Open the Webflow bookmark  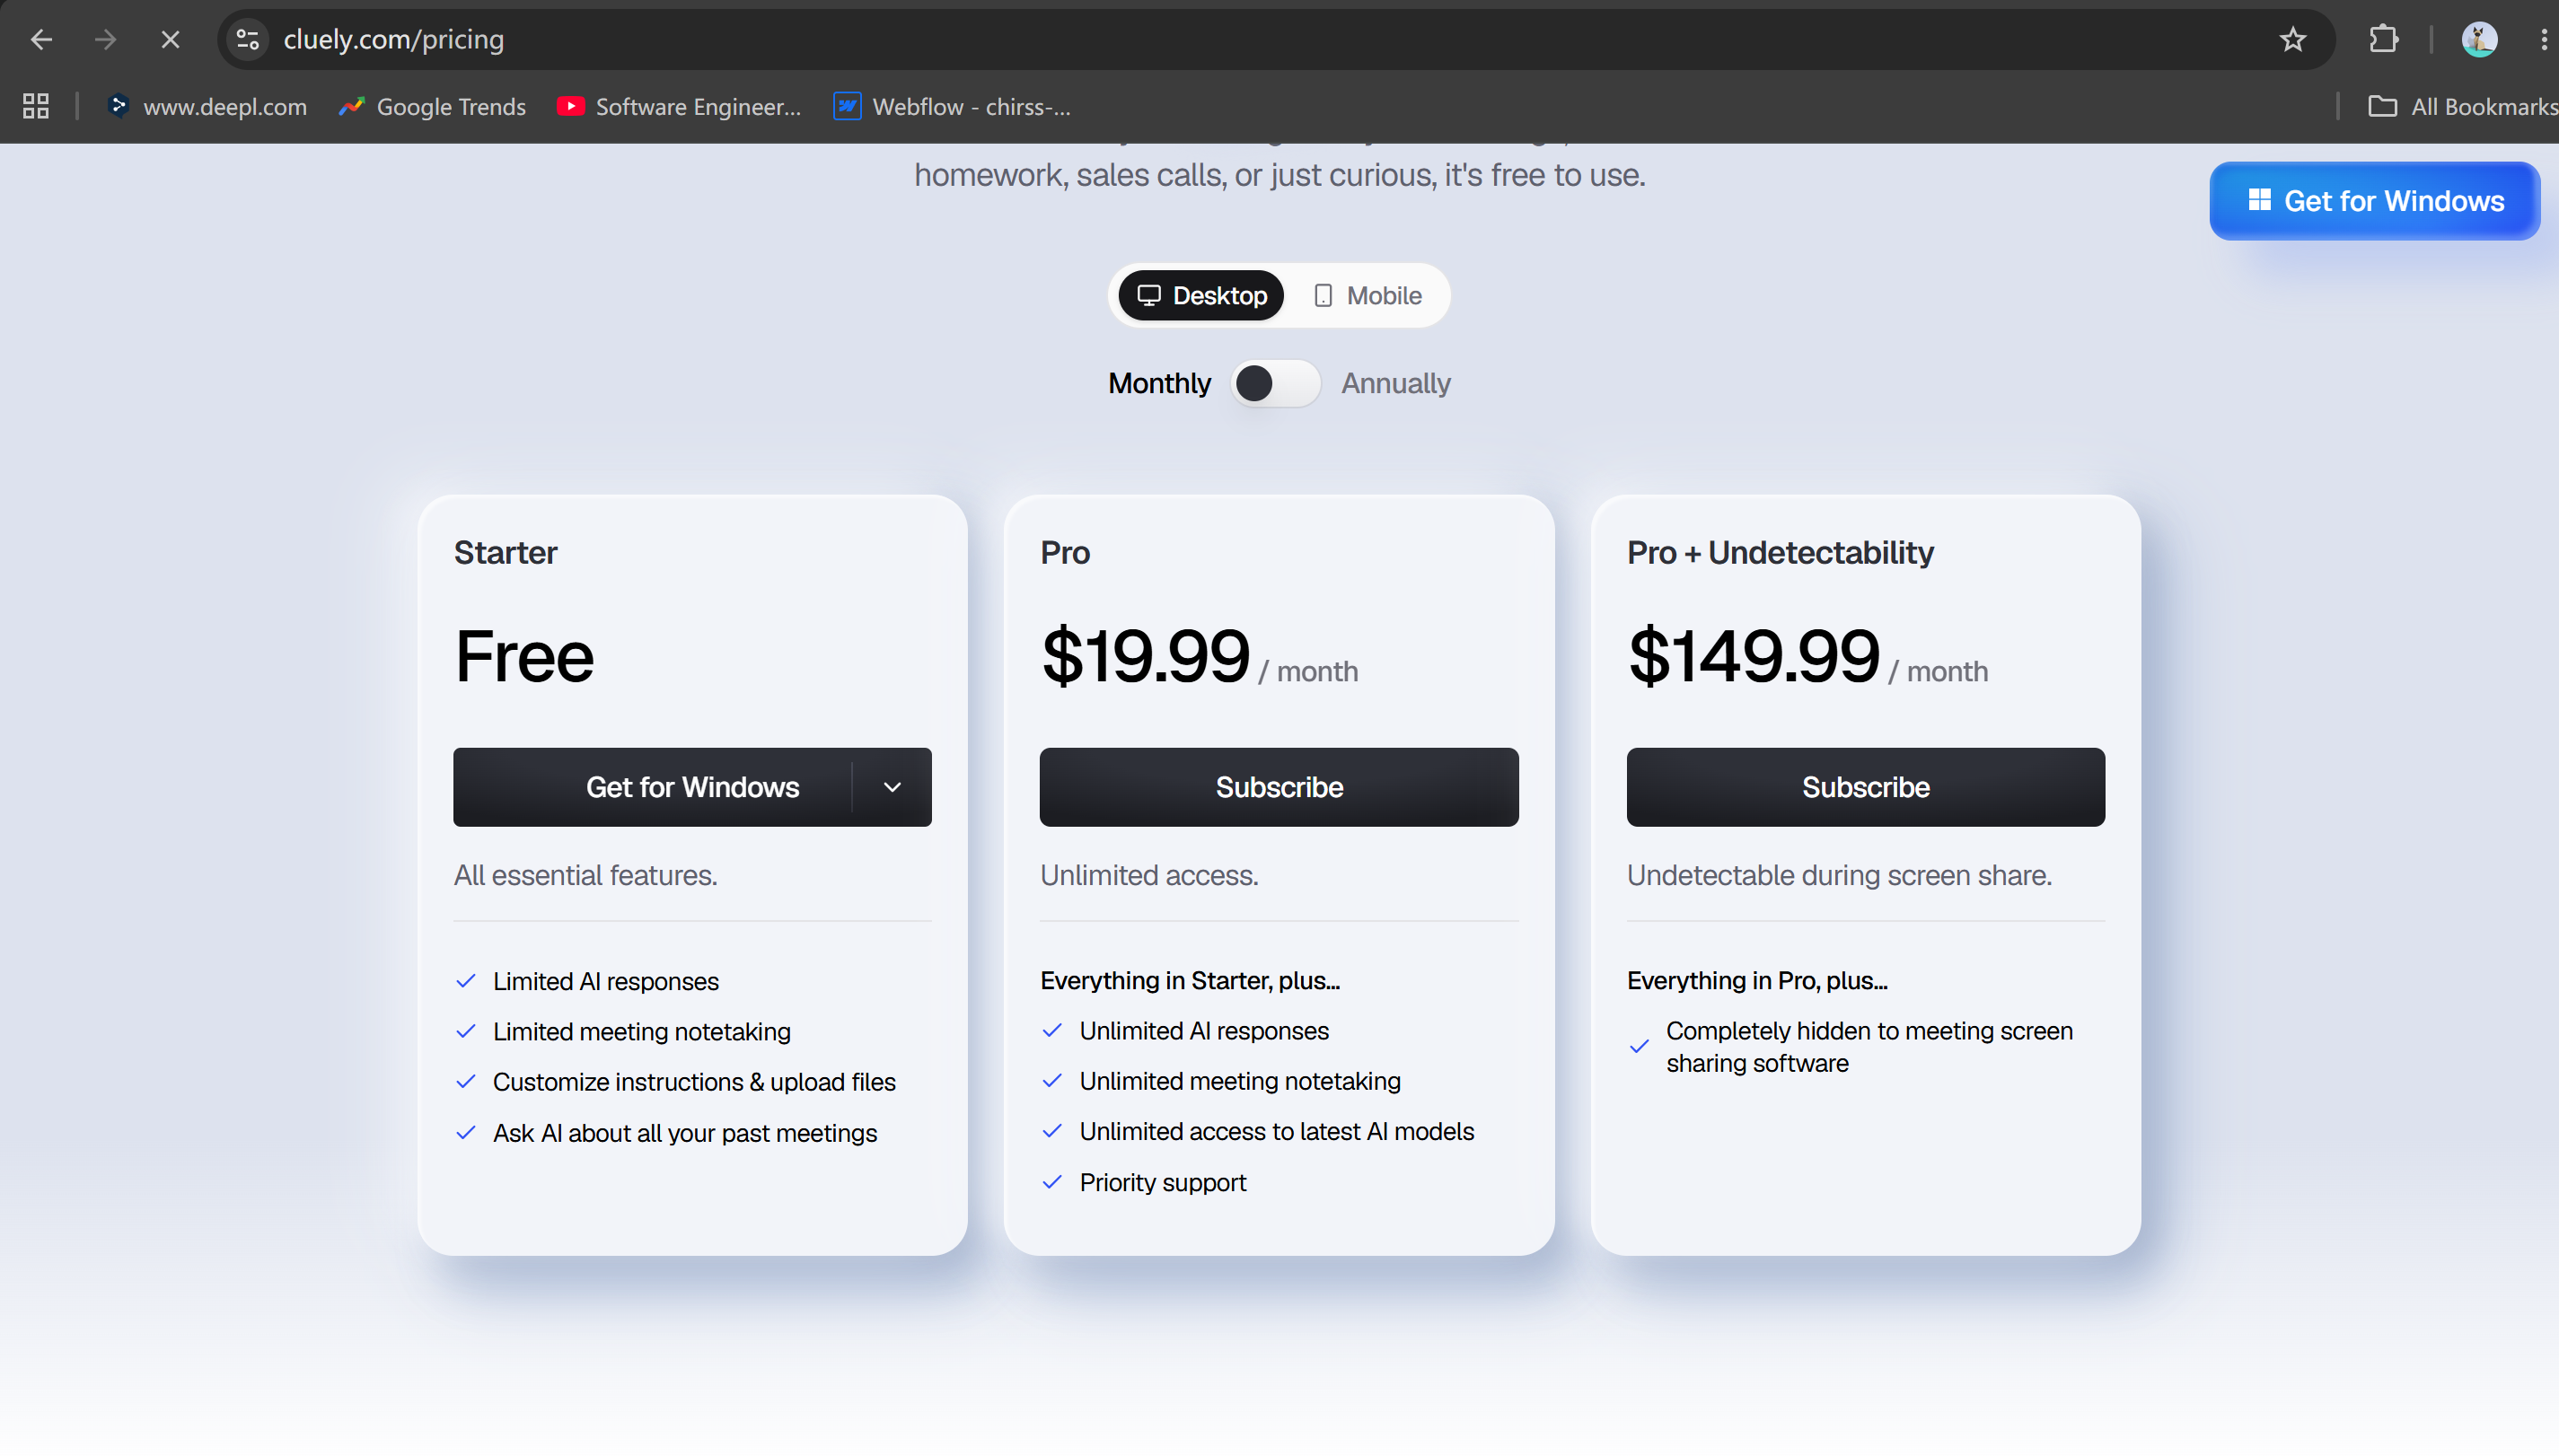point(952,106)
